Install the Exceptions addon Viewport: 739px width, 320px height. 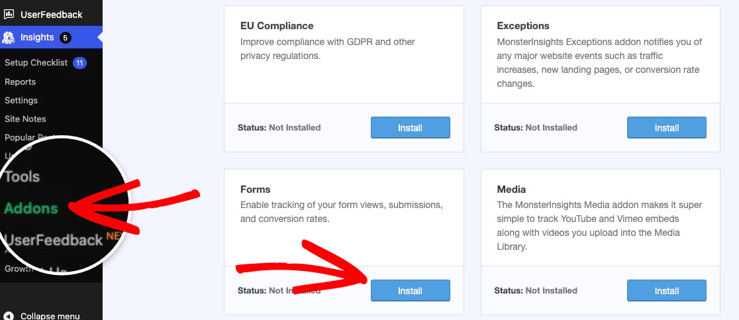click(666, 127)
